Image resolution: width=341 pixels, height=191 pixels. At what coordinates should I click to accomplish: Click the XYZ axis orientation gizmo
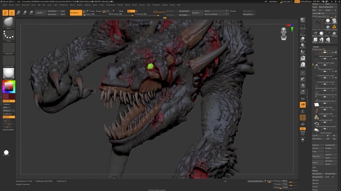click(291, 27)
